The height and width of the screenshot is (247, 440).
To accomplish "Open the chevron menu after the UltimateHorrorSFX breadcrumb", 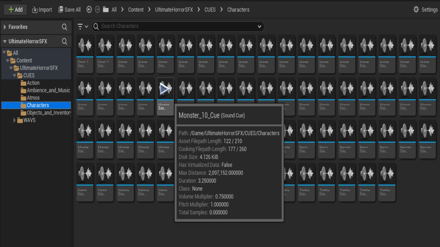I will point(199,10).
